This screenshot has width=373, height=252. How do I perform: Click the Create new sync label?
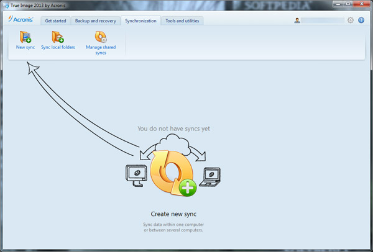click(x=173, y=214)
